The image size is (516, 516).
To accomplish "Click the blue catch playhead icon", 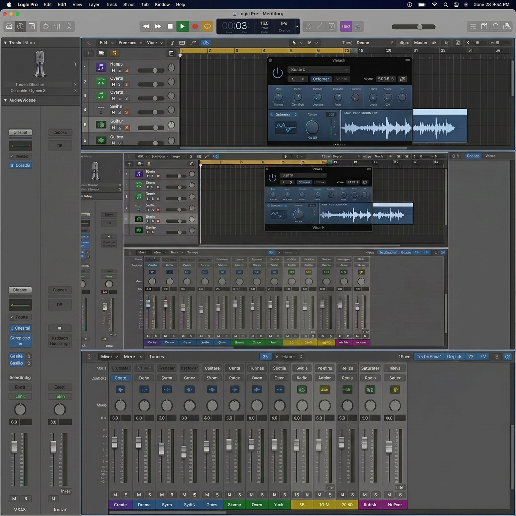I will [206, 43].
